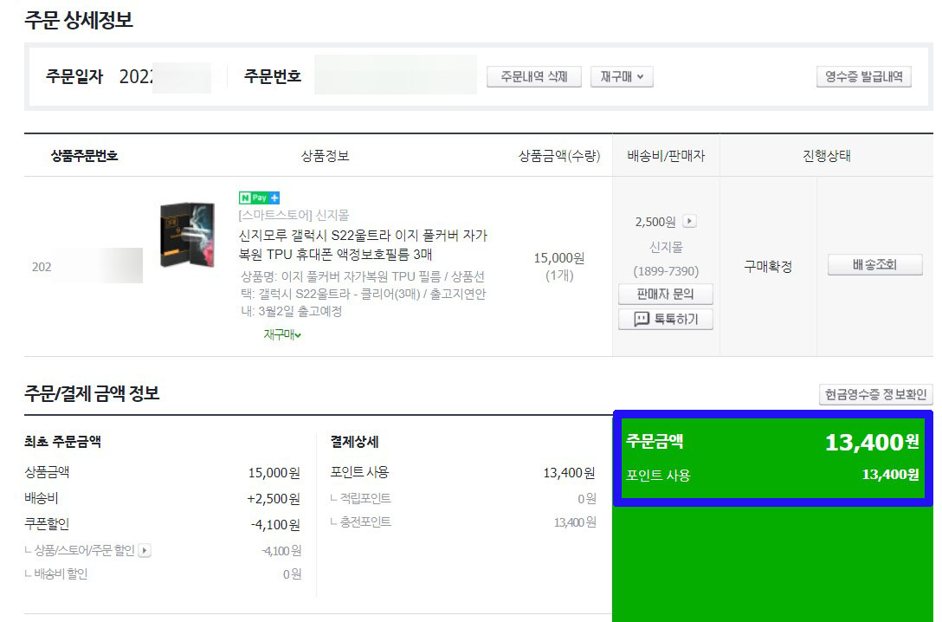Select 포인트 사용 13,400원 under 결제상세

tap(569, 473)
